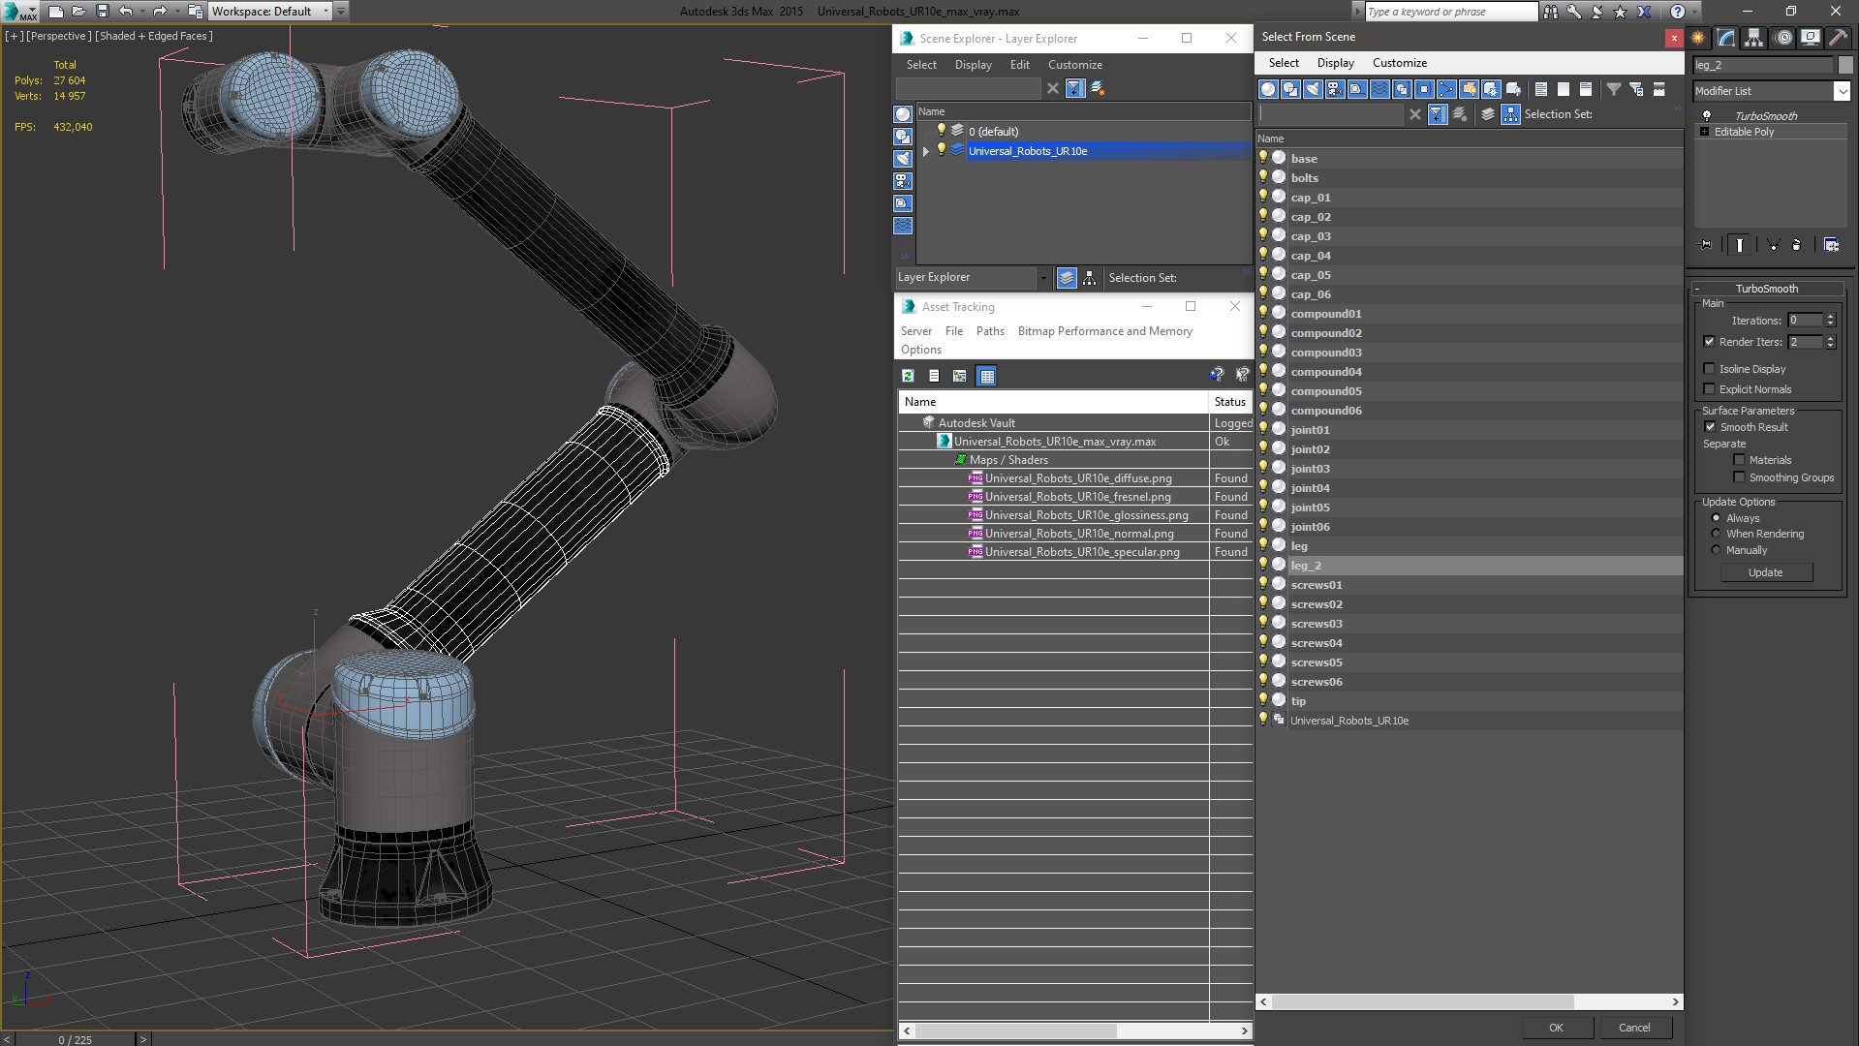
Task: Toggle Render Iters checkbox
Action: click(1710, 342)
